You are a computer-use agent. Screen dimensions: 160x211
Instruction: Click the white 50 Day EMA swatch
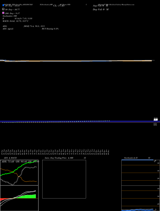point(3,9)
